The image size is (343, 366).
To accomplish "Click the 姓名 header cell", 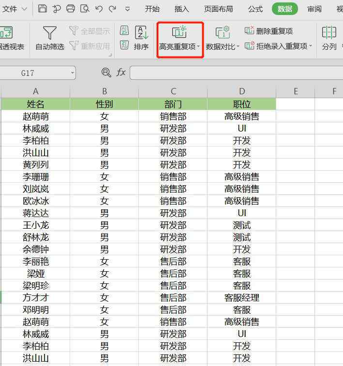I will pos(35,104).
